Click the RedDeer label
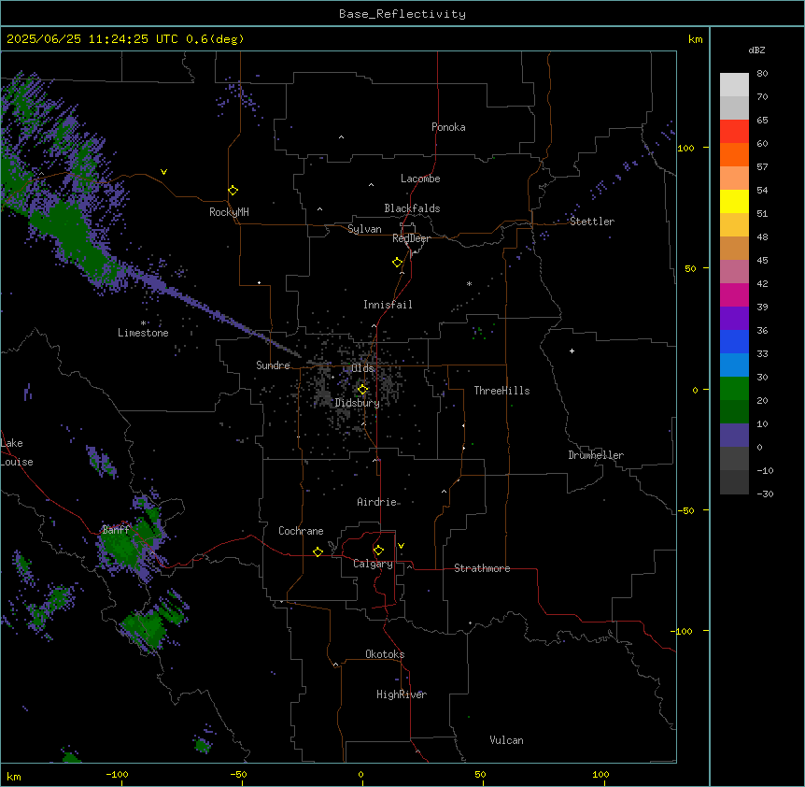 click(411, 238)
